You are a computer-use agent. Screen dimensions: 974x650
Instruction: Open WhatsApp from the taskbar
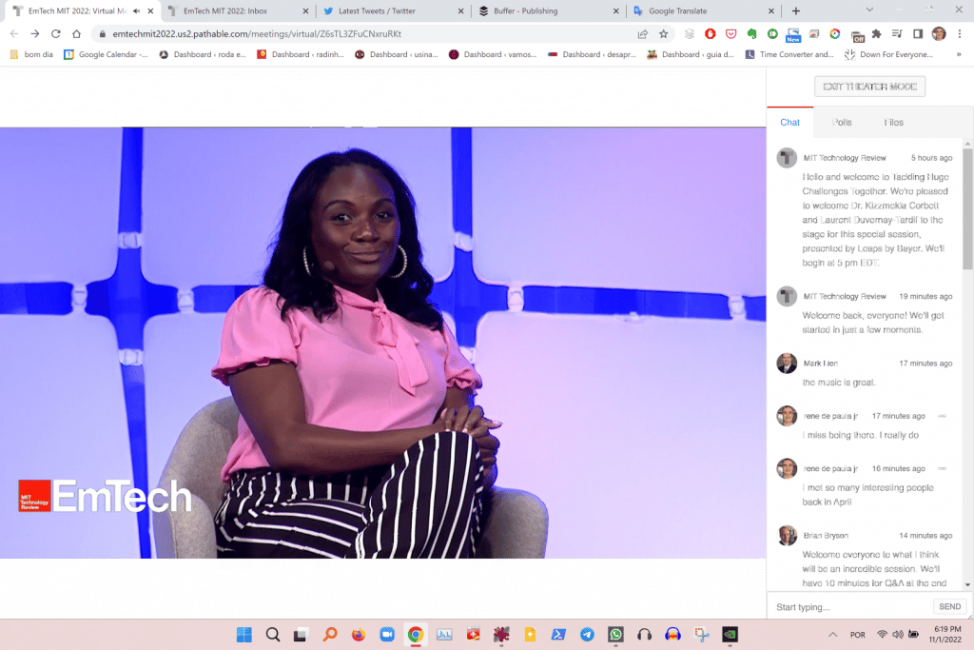[x=615, y=634]
